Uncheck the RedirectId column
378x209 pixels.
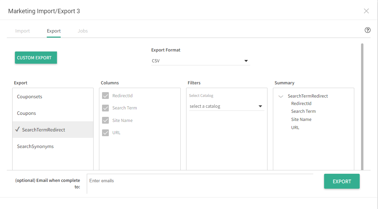click(105, 96)
